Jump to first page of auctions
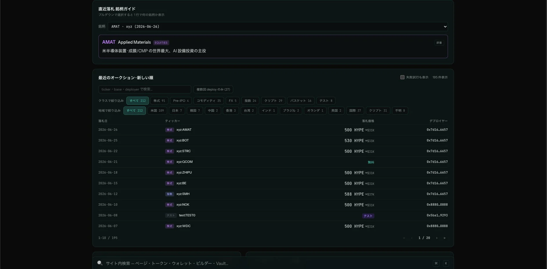This screenshot has width=547, height=269. click(x=404, y=238)
